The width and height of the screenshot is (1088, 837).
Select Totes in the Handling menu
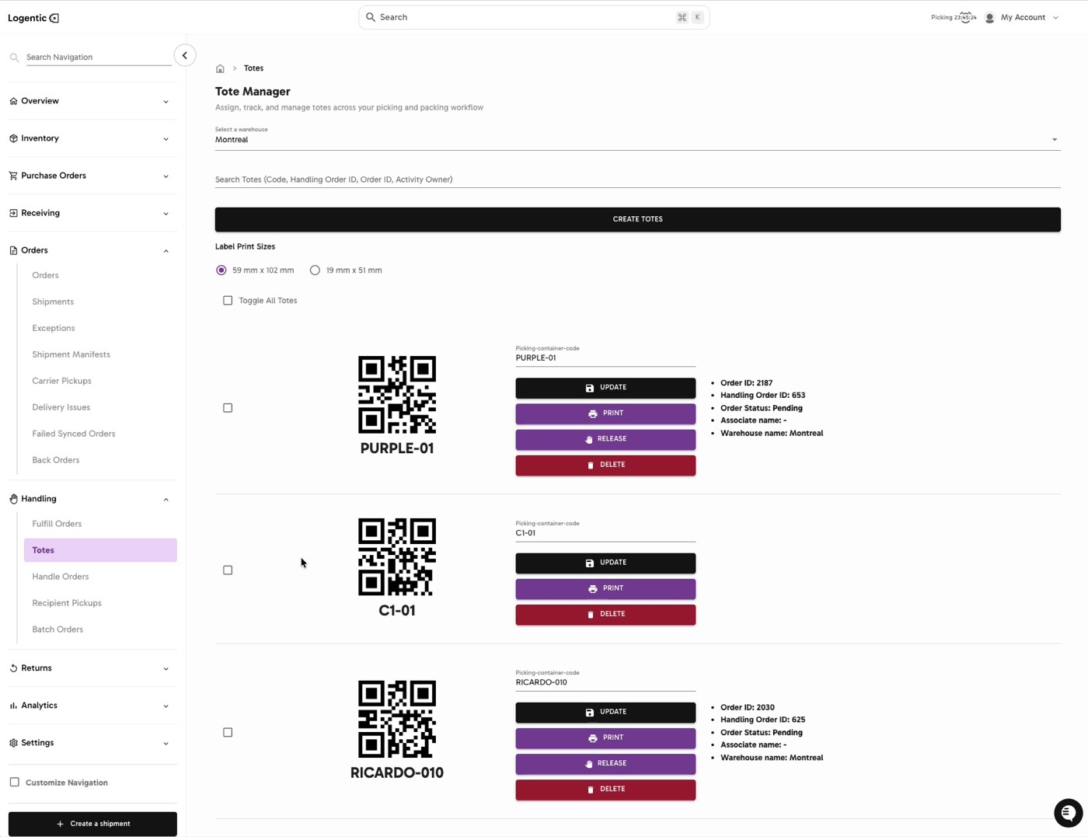100,550
